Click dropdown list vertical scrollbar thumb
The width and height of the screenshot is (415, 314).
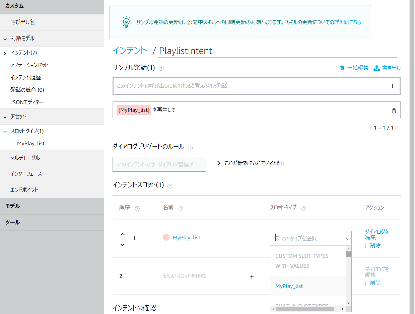(348, 254)
